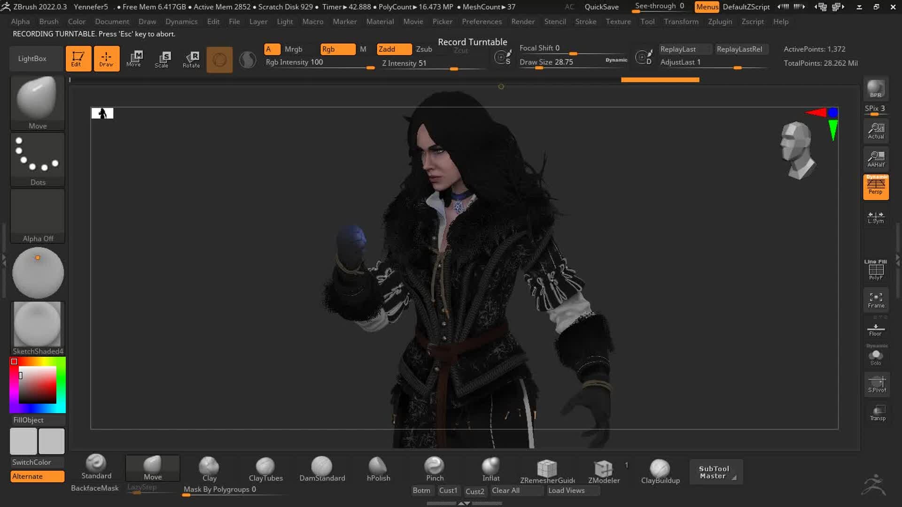Click QuickSave in the title bar
The height and width of the screenshot is (507, 902).
tap(601, 7)
